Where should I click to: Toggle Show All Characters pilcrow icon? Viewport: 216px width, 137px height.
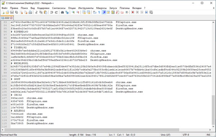99,12
